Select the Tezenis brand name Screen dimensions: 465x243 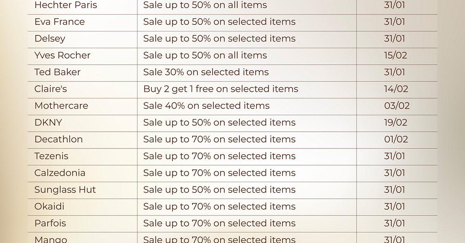coord(51,156)
